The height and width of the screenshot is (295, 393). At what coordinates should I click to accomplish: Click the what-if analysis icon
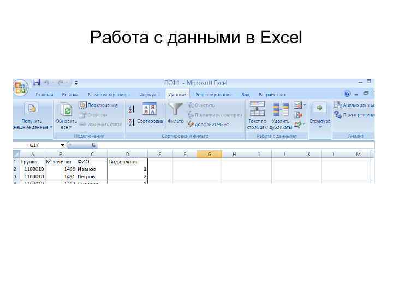click(x=298, y=124)
